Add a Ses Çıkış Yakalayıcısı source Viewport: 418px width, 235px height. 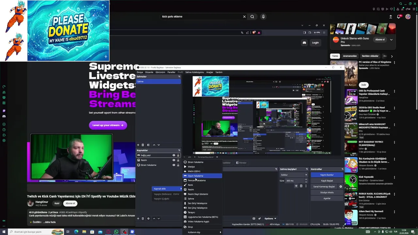(202, 208)
